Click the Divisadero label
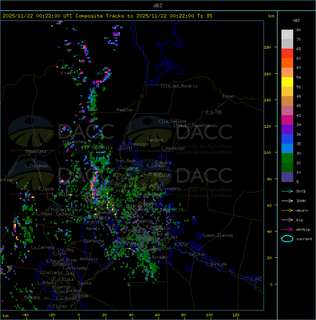 [x=169, y=189]
